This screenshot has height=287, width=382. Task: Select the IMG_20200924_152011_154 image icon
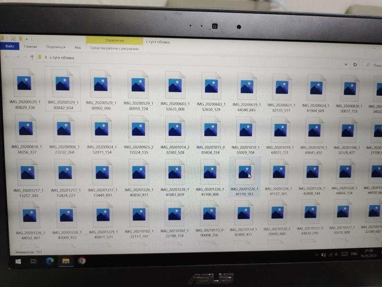101,129
